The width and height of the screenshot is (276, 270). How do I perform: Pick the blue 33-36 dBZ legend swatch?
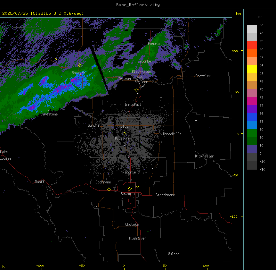click(x=252, y=117)
